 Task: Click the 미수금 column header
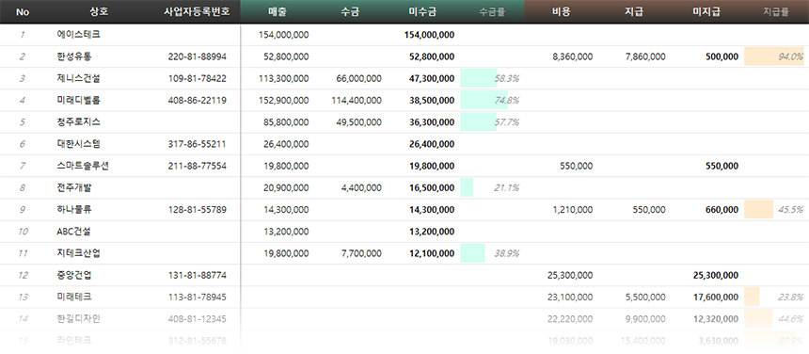(422, 12)
